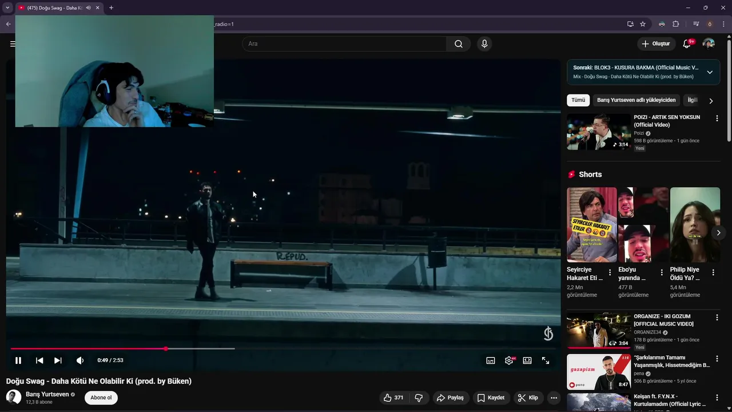Skip to the next video
Viewport: 732px width, 412px height.
[x=58, y=360]
